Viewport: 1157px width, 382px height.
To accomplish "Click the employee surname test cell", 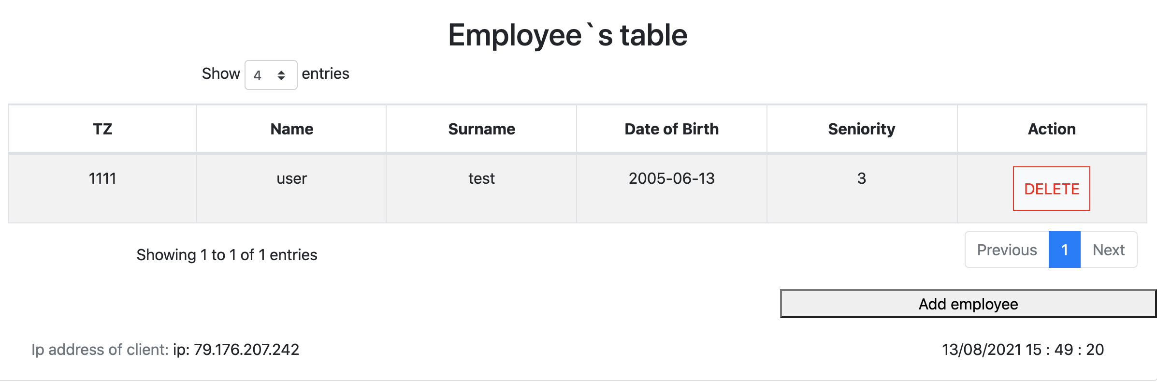I will tap(481, 178).
